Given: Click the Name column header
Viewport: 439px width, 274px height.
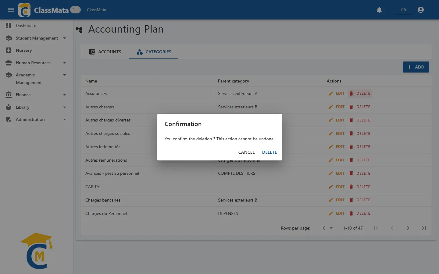Looking at the screenshot, I should 91,81.
